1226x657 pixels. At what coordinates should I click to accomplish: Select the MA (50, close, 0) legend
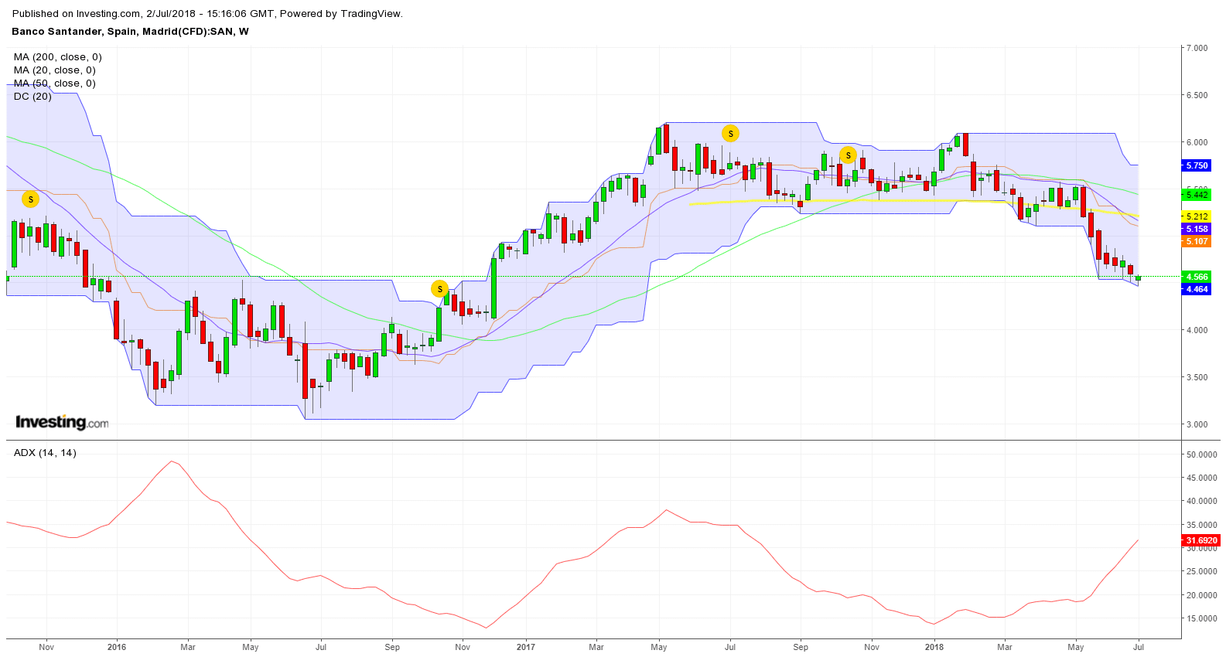[55, 83]
